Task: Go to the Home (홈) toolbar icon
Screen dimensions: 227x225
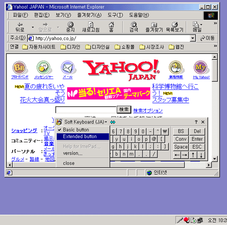Action: pyautogui.click(x=111, y=24)
